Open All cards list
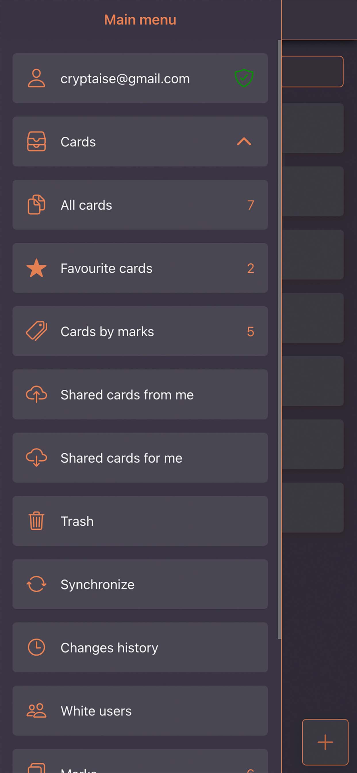357x773 pixels. 140,205
